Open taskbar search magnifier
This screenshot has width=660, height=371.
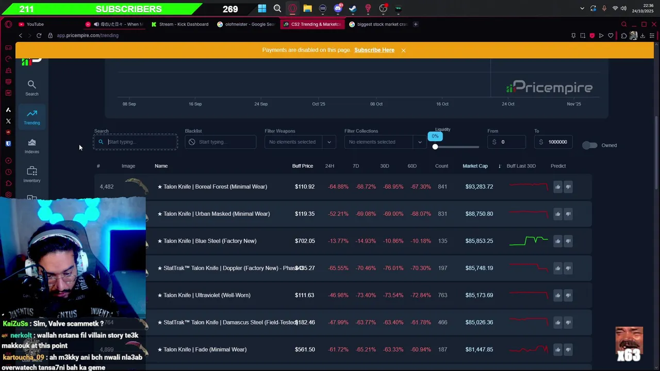(277, 8)
